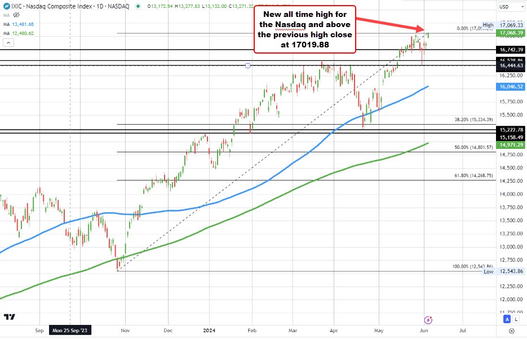Image resolution: width=527 pixels, height=339 pixels.
Task: Toggle auto-scale using the A button
Action: click(x=507, y=319)
